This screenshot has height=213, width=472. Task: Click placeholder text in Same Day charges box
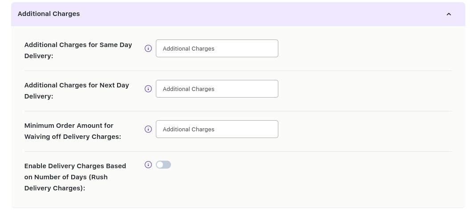[x=188, y=48]
